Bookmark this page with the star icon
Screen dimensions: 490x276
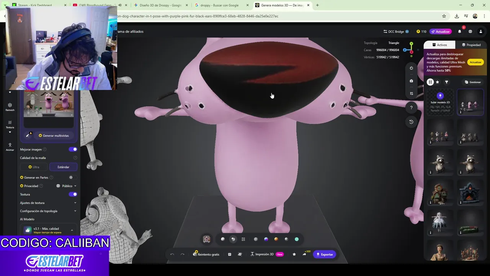[x=444, y=16]
